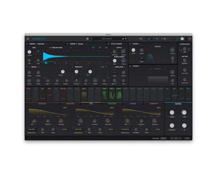Open Filter 1 Mode dropdown
The width and height of the screenshot is (217, 177).
point(142,59)
